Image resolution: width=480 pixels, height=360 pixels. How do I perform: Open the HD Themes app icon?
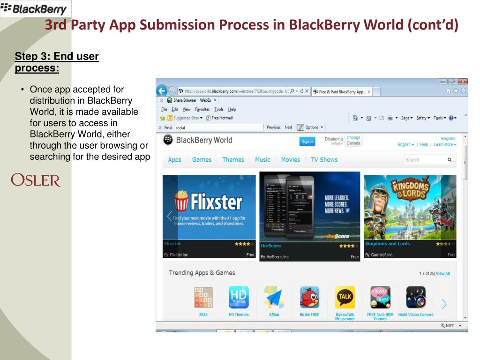coord(239,297)
